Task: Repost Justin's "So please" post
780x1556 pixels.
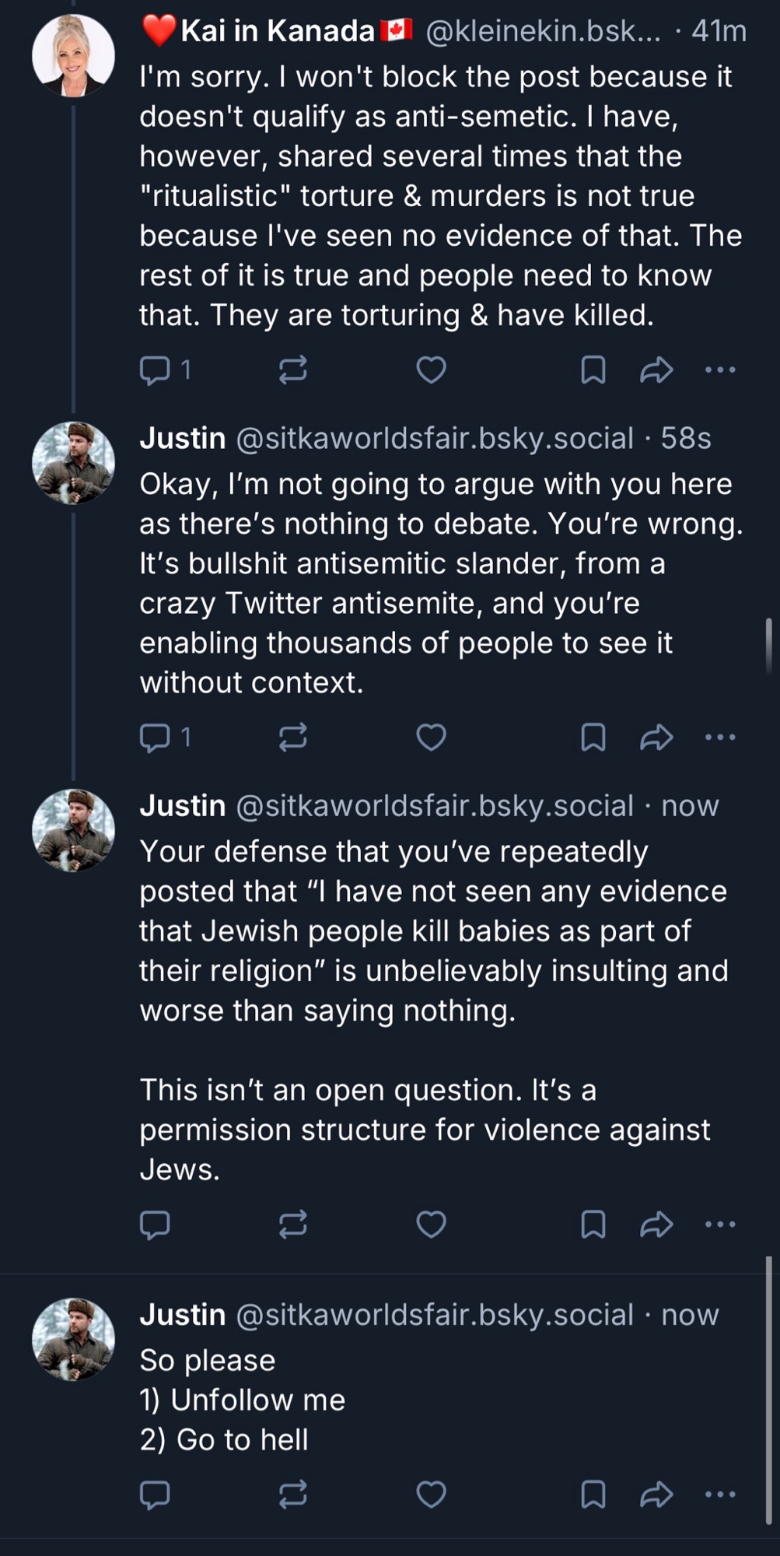Action: point(293,1495)
